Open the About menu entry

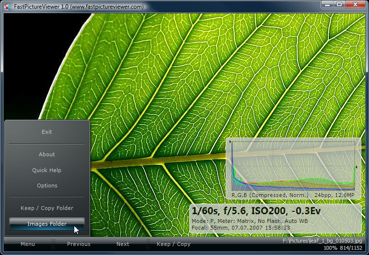(46, 154)
